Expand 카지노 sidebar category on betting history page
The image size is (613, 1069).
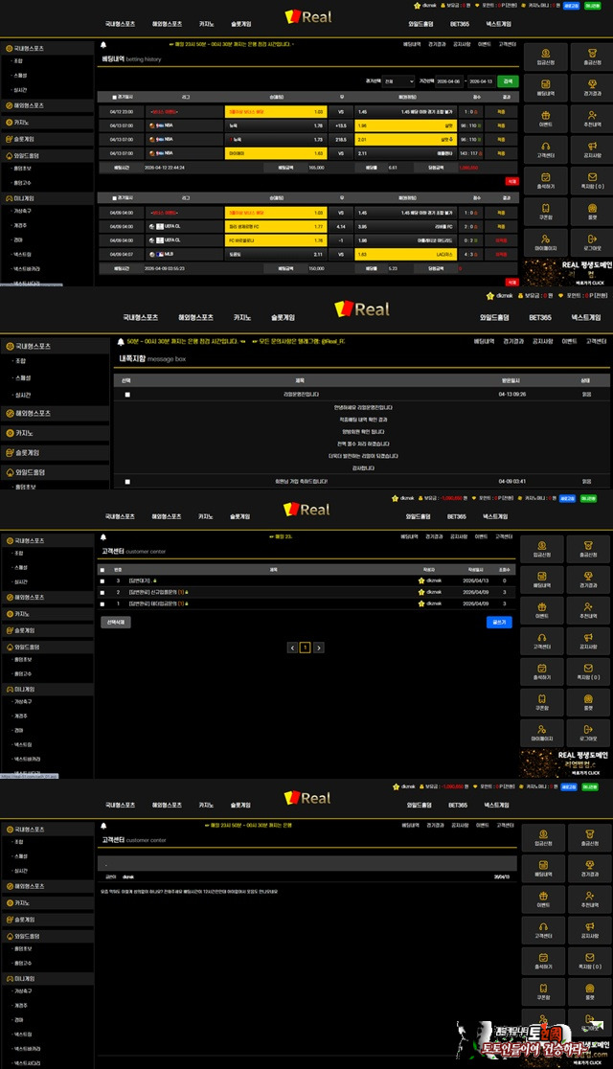pyautogui.click(x=47, y=123)
